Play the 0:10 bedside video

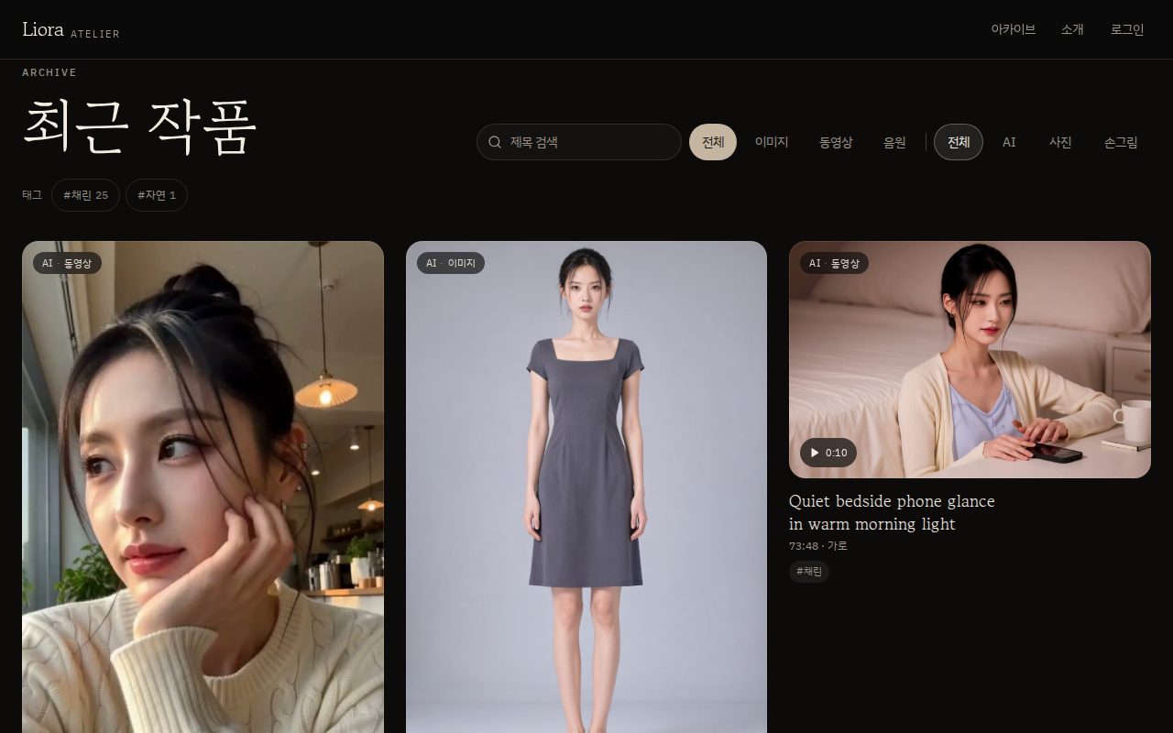pos(828,453)
